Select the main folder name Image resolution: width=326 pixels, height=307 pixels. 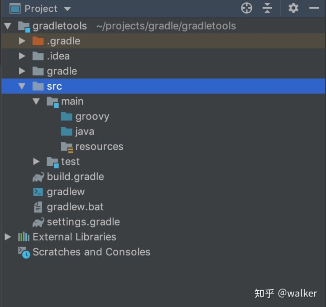tap(72, 101)
